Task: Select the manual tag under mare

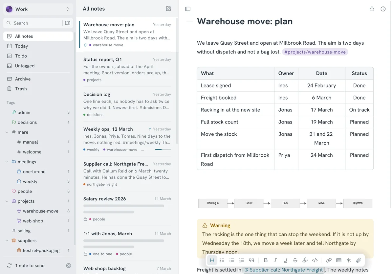Action: point(38,142)
